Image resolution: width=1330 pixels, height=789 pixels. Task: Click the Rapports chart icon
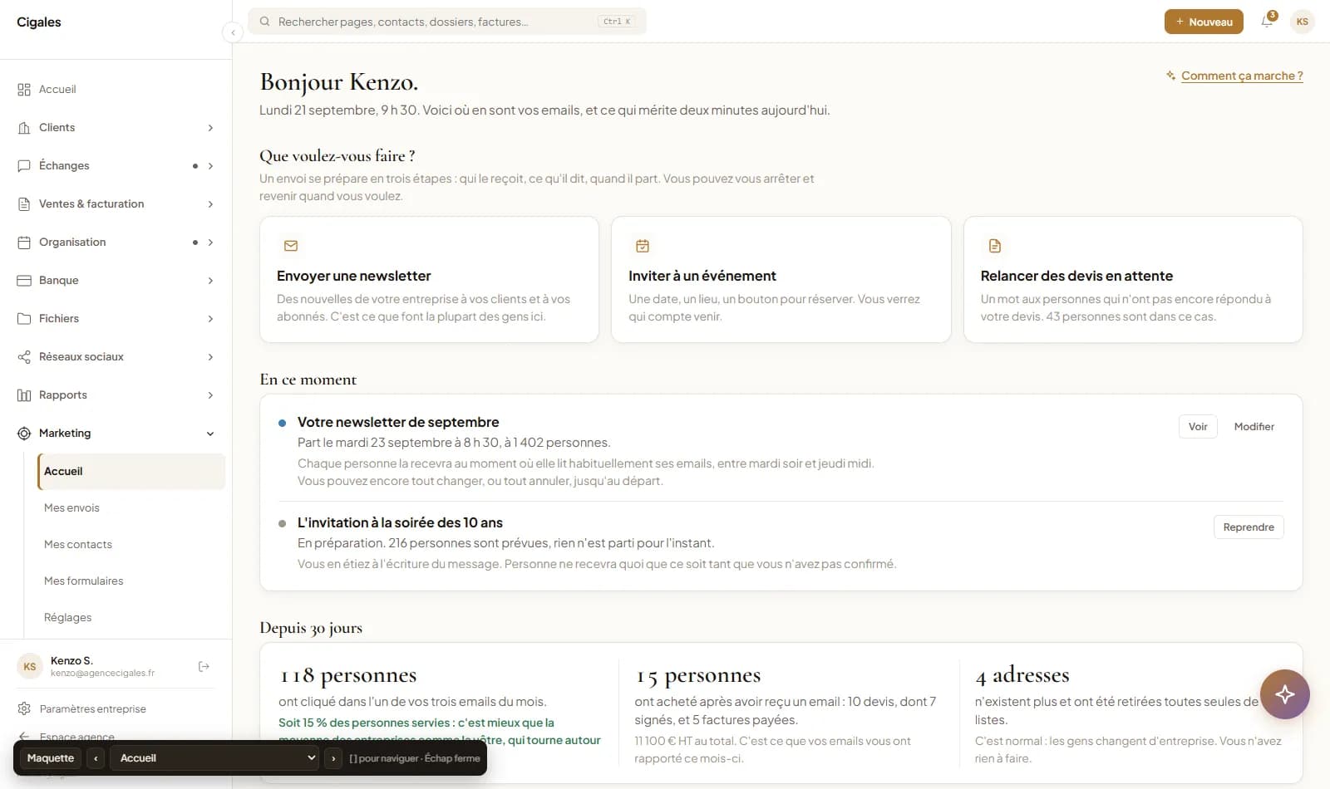coord(24,395)
